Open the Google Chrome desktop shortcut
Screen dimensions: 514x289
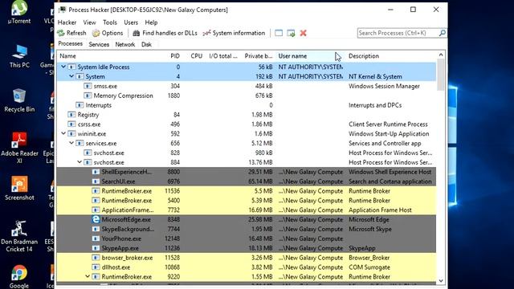(x=19, y=277)
